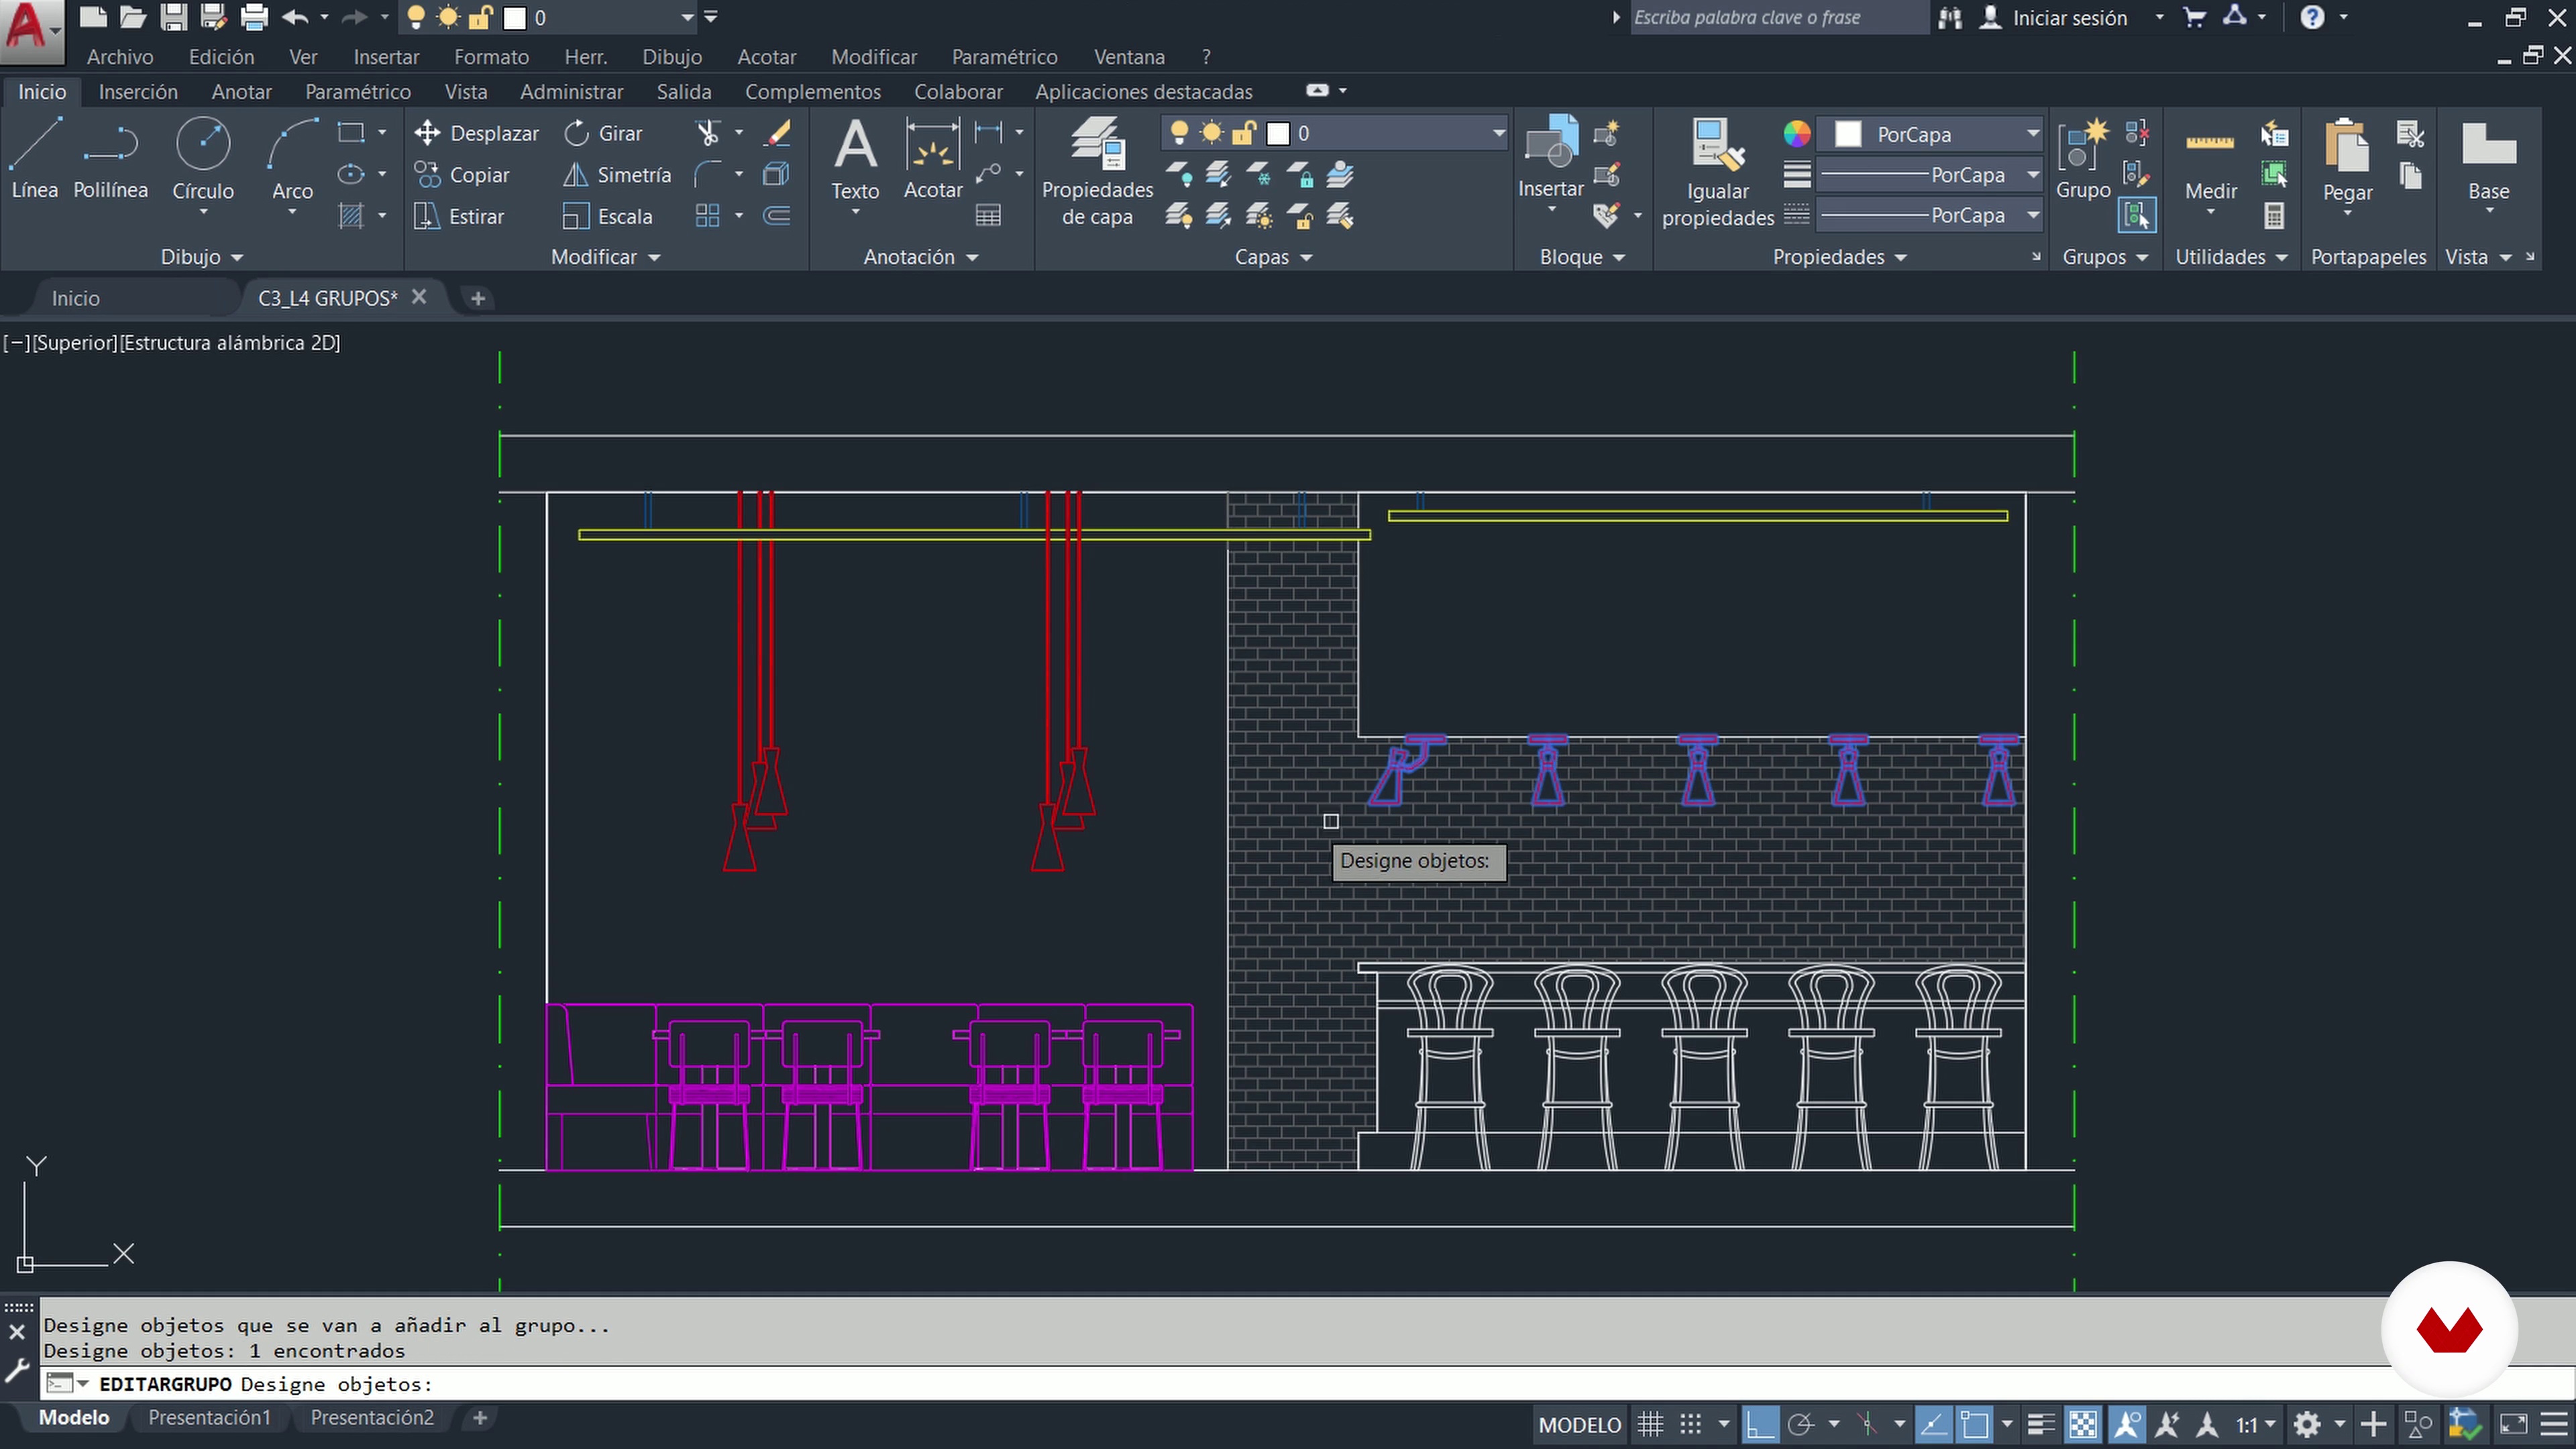Click the Desplazar move tool
This screenshot has height=1449, width=2576.
coord(476,133)
